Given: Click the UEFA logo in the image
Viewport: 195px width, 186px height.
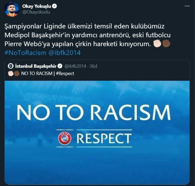Looking at the screenshot, I should (x=65, y=139).
